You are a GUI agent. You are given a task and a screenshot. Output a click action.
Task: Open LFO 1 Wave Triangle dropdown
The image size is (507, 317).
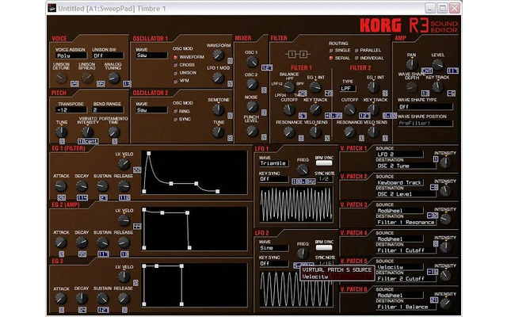click(x=273, y=163)
